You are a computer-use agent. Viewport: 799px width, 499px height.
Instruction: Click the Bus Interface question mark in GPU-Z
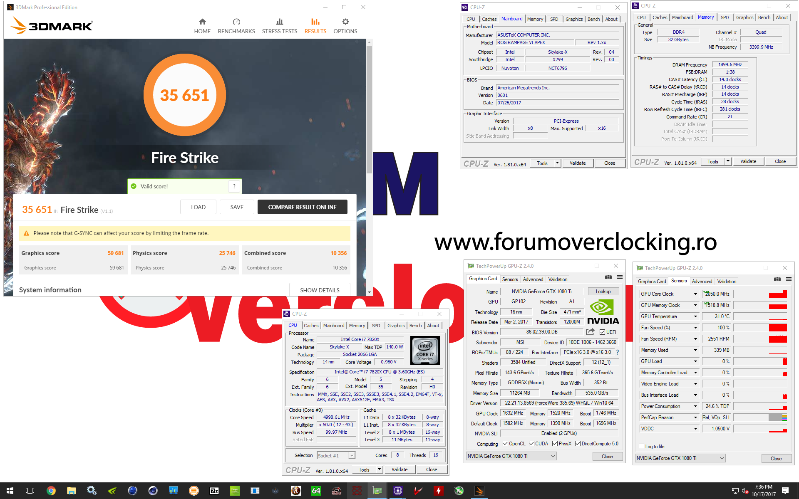click(618, 352)
